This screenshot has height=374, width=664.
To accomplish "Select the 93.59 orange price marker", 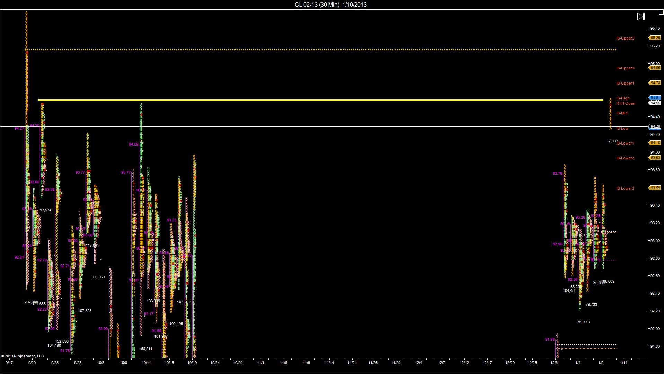I will tap(655, 188).
